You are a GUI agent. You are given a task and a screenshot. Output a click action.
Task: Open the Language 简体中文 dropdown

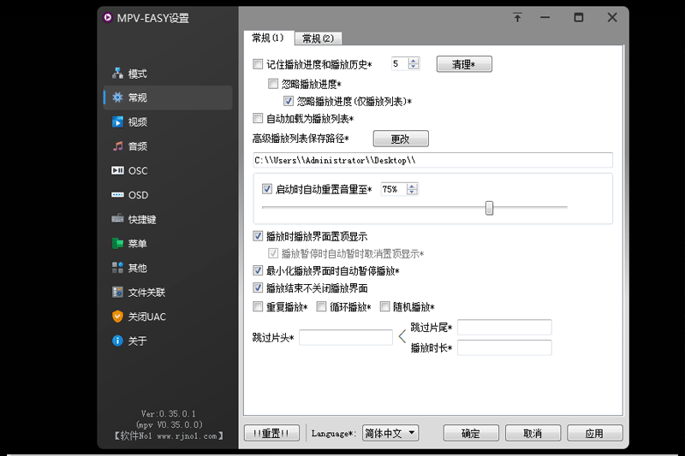coord(390,433)
